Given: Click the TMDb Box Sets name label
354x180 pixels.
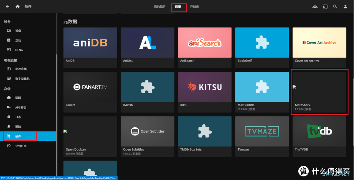Looking at the screenshot, I should point(191,150).
